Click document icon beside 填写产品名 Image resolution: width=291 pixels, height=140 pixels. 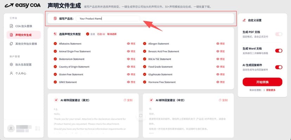tap(55, 19)
